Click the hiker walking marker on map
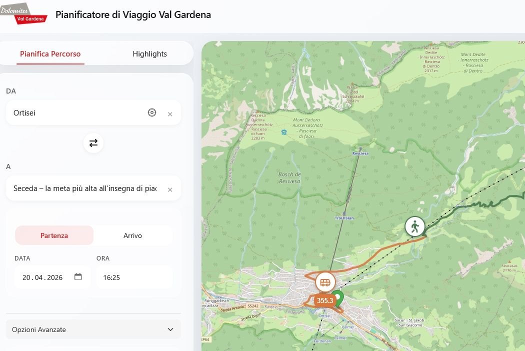 coord(415,226)
